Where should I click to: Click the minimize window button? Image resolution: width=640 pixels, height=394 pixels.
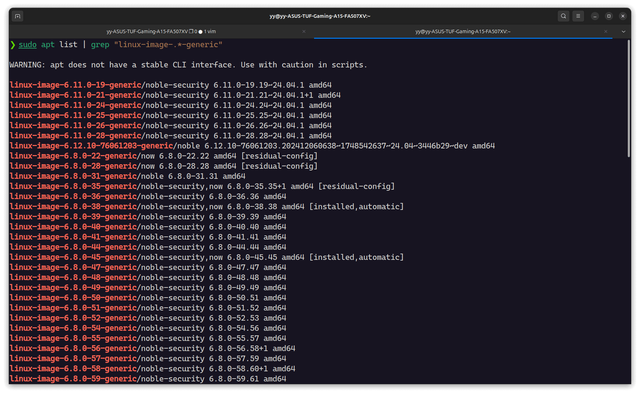595,16
